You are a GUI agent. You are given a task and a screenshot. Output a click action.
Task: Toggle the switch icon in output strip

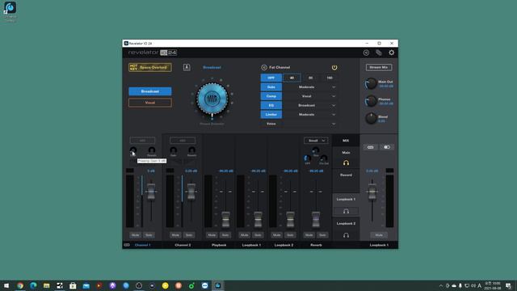(387, 147)
